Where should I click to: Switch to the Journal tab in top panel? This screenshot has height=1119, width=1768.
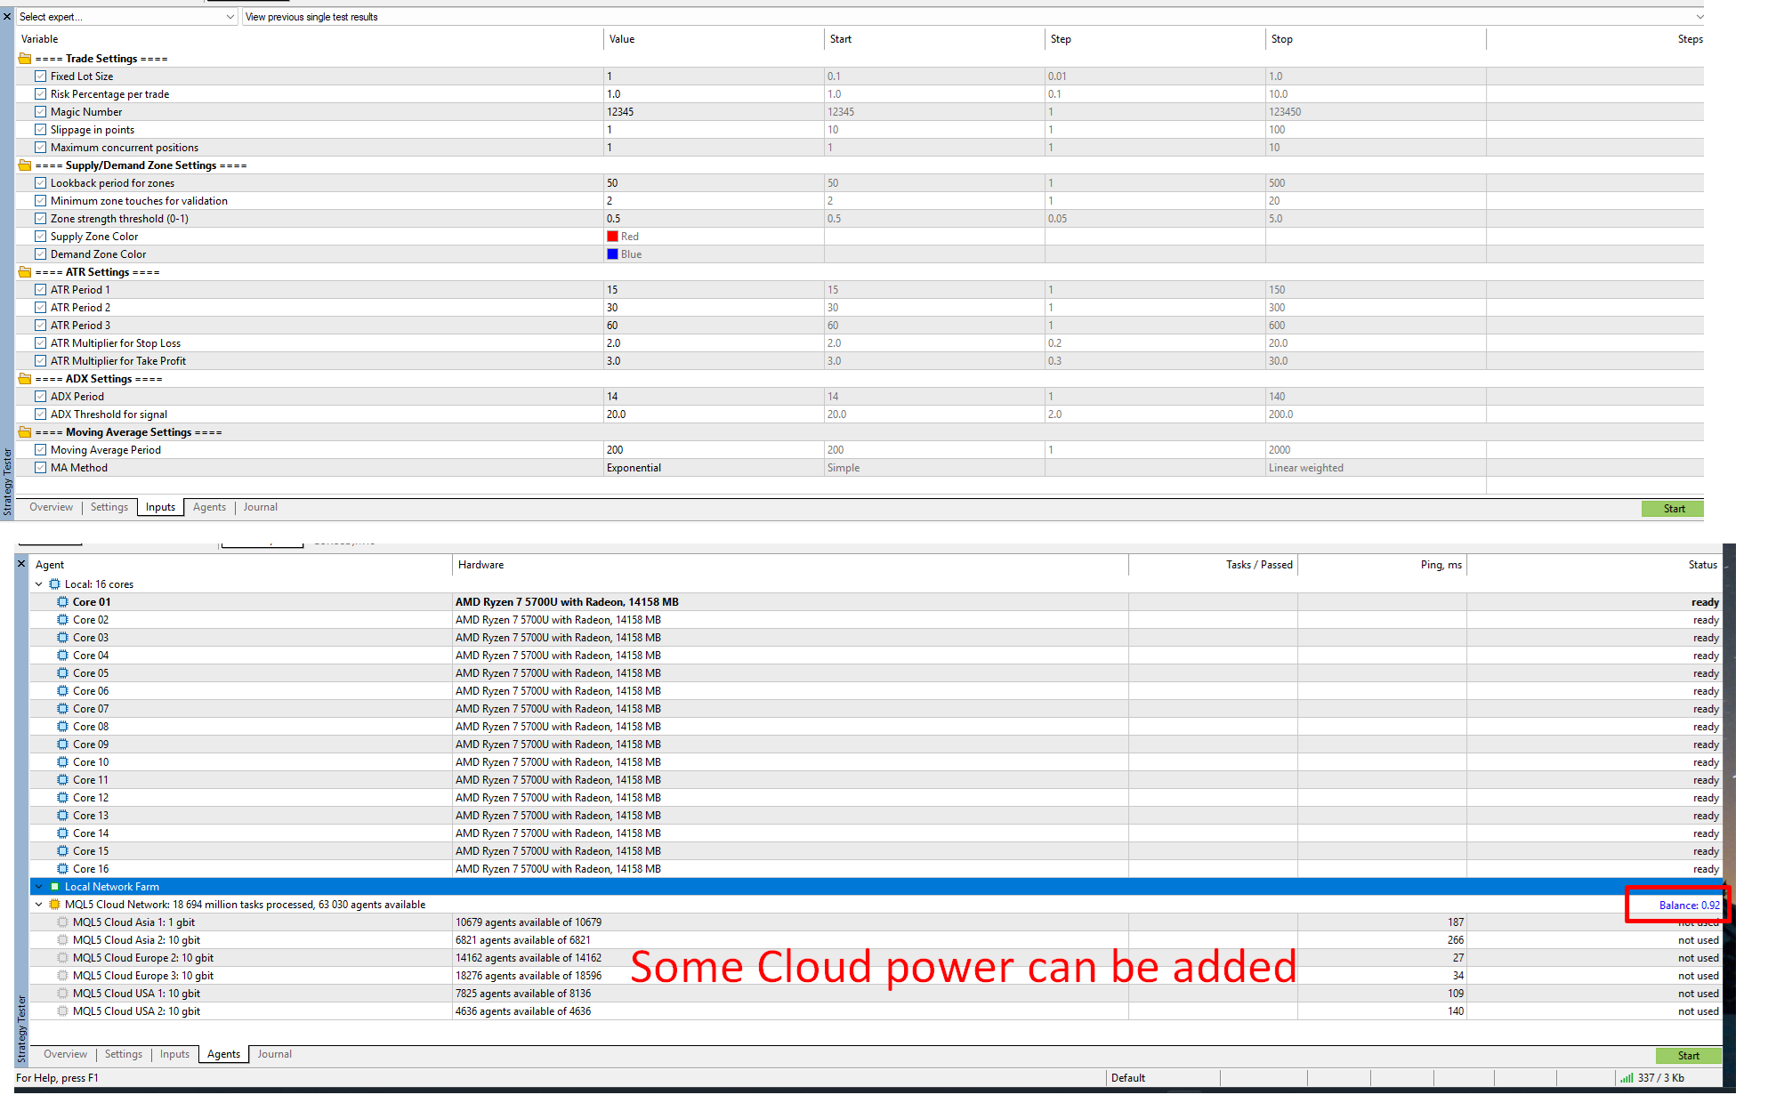click(x=260, y=507)
